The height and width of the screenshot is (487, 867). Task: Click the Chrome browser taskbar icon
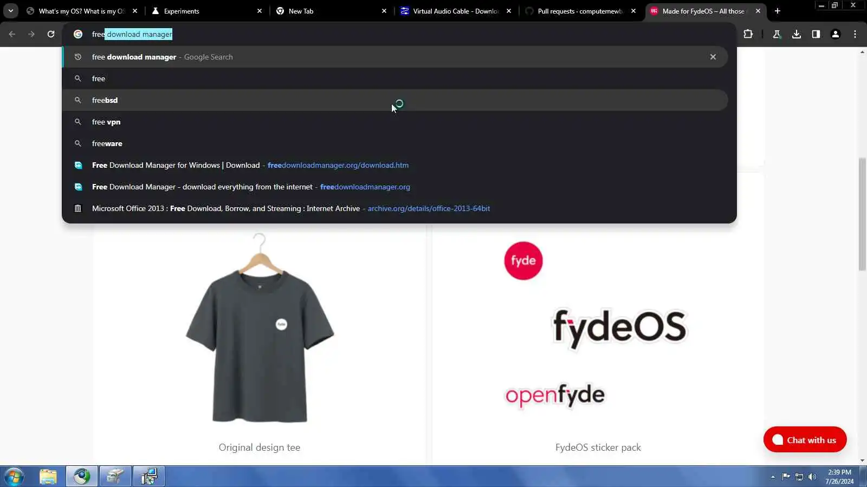point(82,477)
